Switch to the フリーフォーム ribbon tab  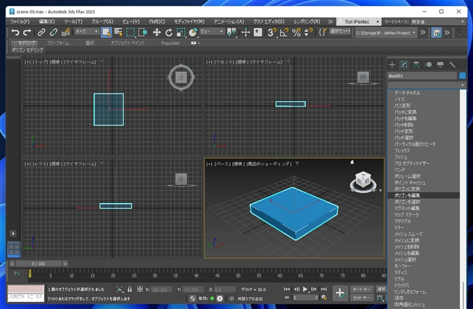click(x=58, y=43)
